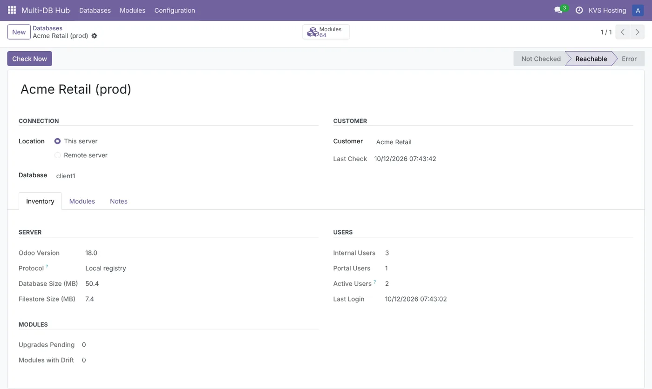This screenshot has height=389, width=652.
Task: Click the Filestore Size value 7.4
Action: [x=90, y=299]
